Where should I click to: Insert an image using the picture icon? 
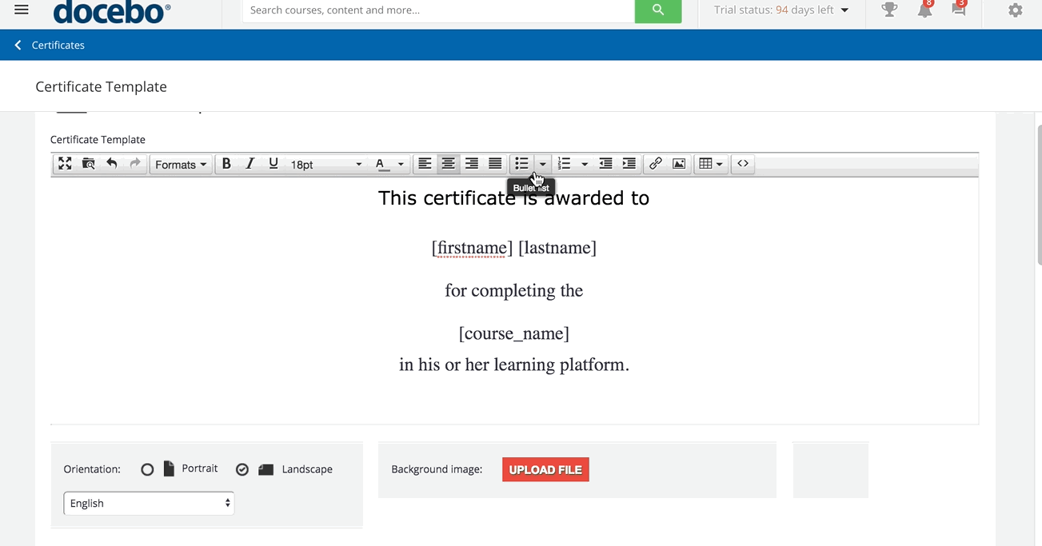[x=679, y=164]
